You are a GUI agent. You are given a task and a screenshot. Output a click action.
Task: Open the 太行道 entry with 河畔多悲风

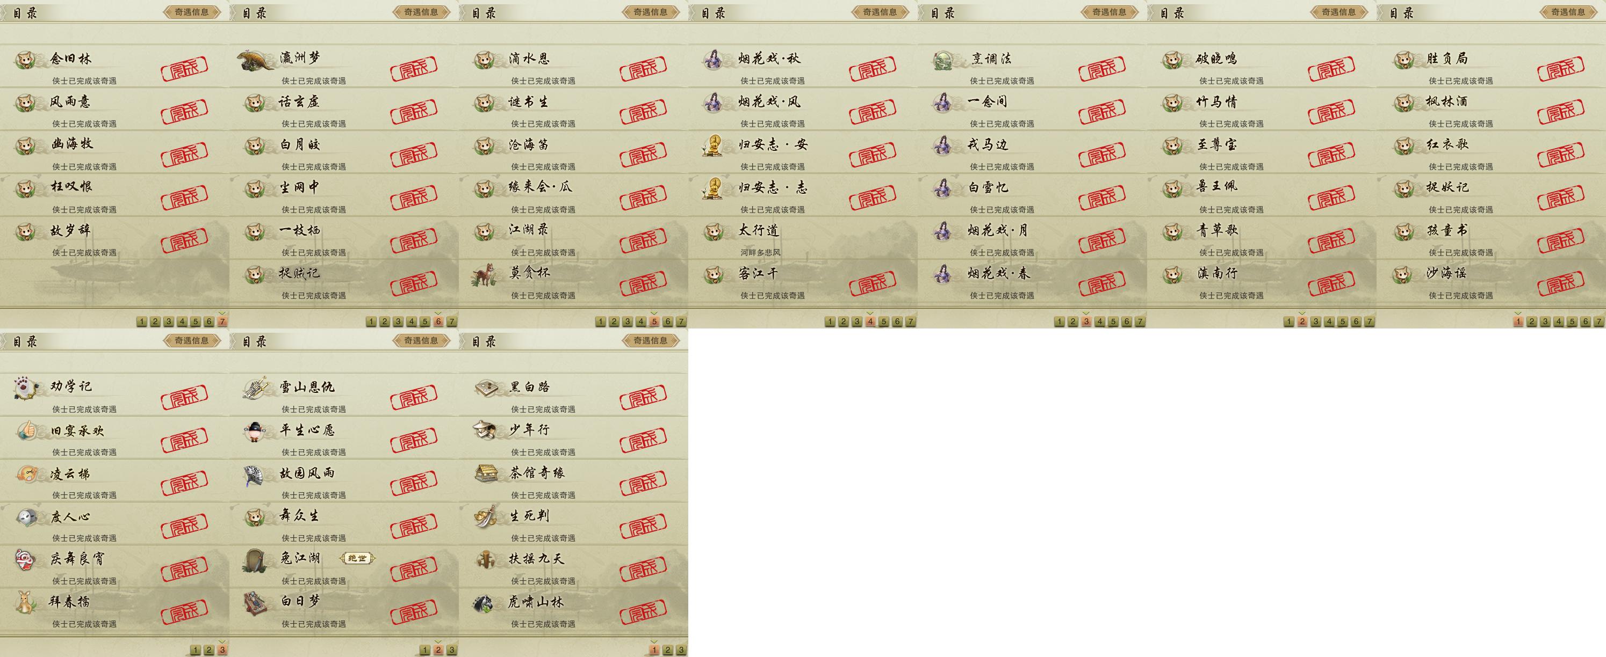coord(803,238)
